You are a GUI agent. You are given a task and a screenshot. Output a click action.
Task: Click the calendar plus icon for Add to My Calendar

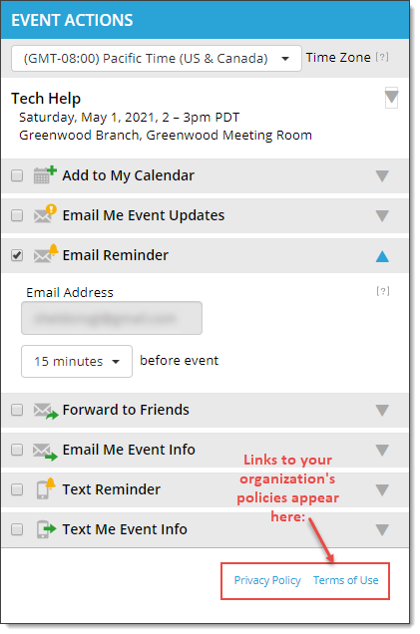click(45, 175)
